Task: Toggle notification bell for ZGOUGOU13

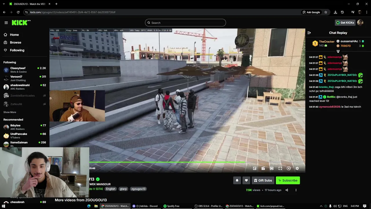Action: [237, 180]
